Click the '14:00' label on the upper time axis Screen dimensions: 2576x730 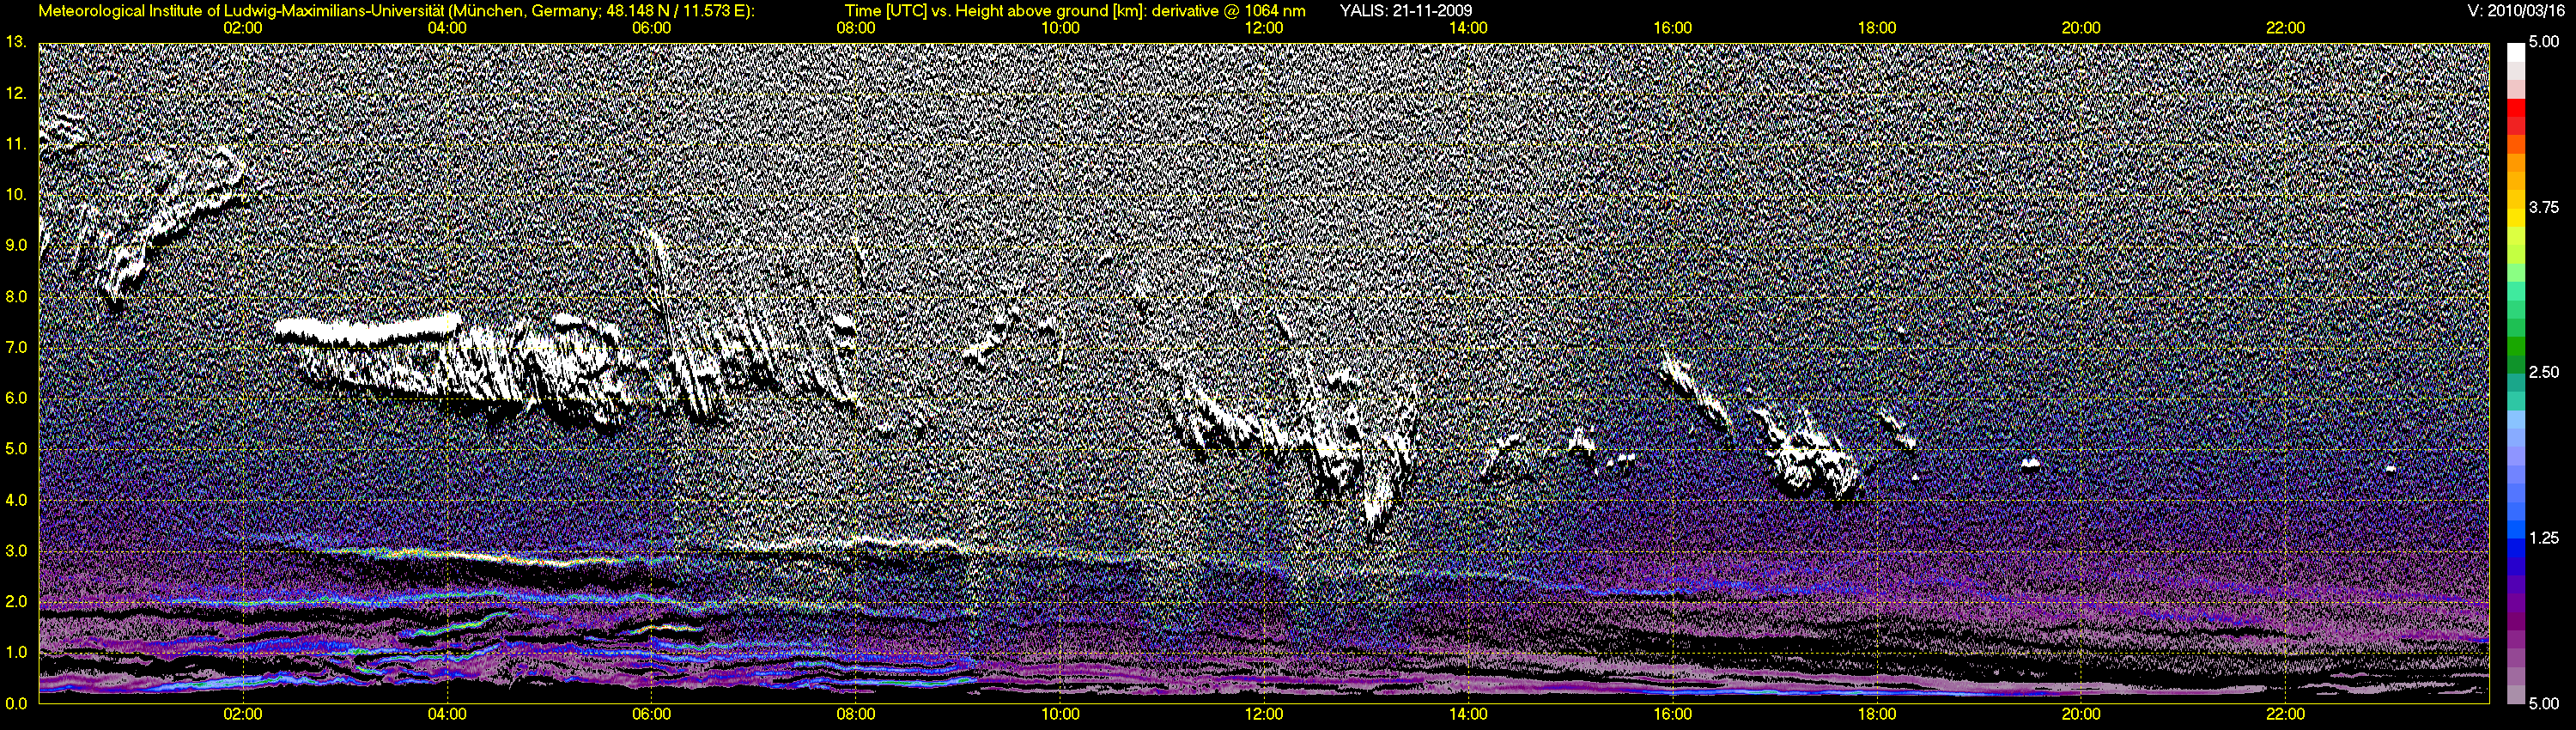point(1468,28)
